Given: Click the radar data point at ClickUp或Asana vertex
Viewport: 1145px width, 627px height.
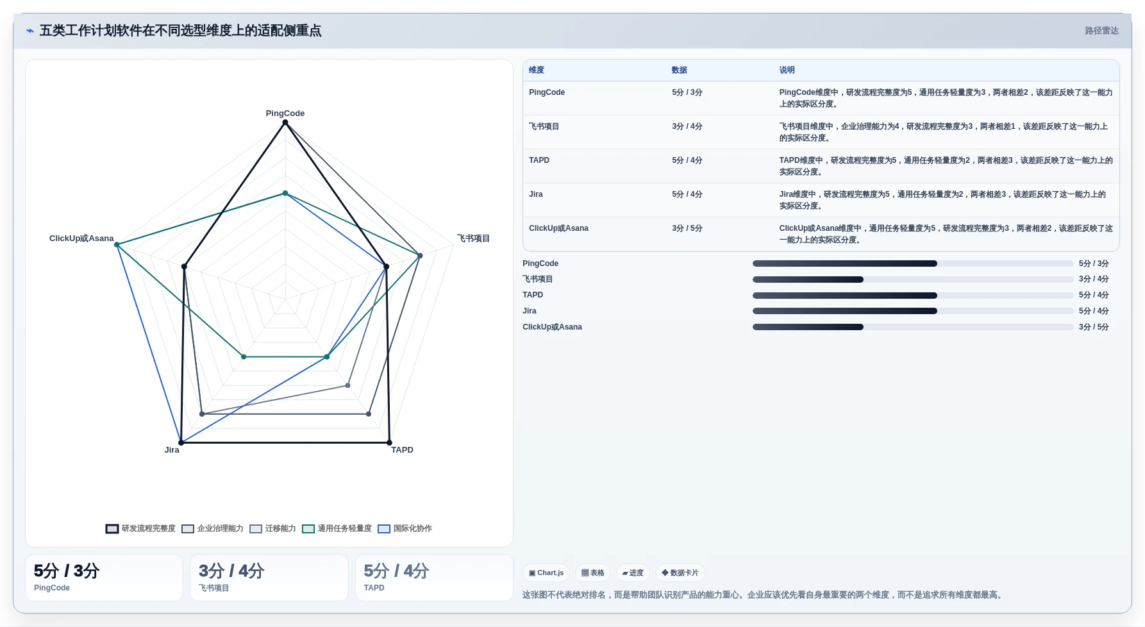Looking at the screenshot, I should [117, 244].
